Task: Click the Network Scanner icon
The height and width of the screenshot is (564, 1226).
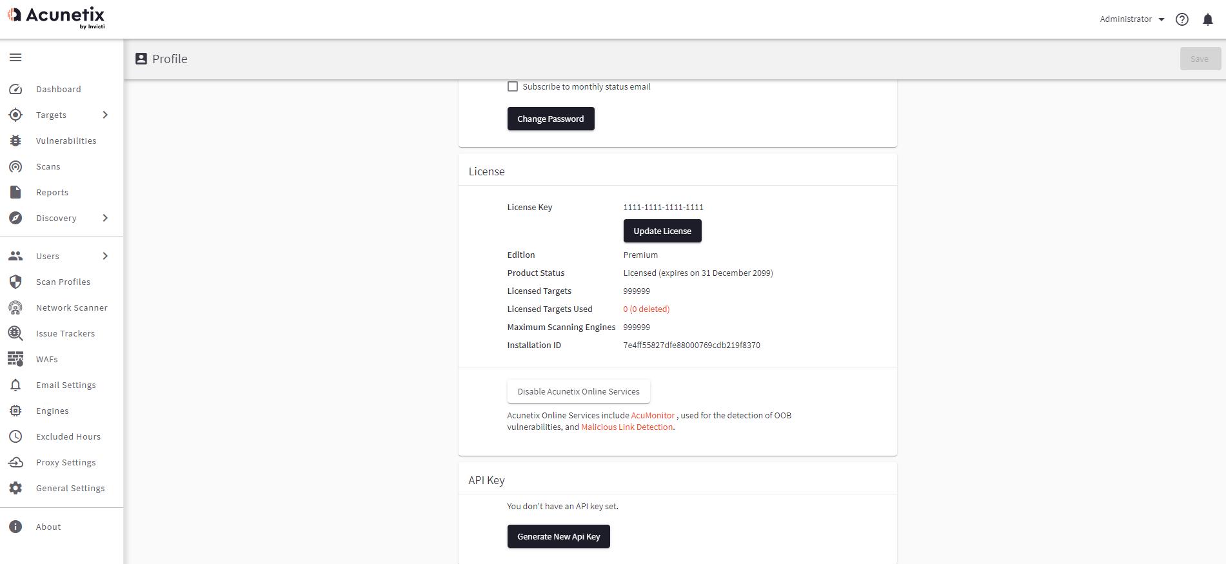Action: (x=15, y=307)
